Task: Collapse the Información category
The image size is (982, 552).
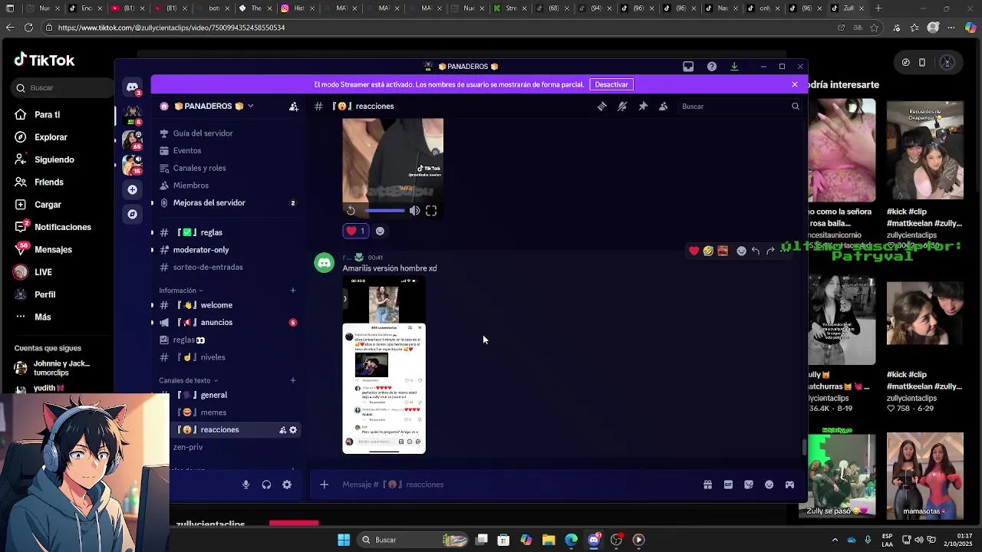Action: click(181, 291)
